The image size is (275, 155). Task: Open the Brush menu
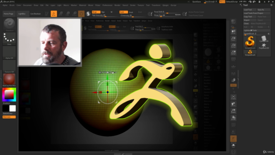tap(12, 5)
